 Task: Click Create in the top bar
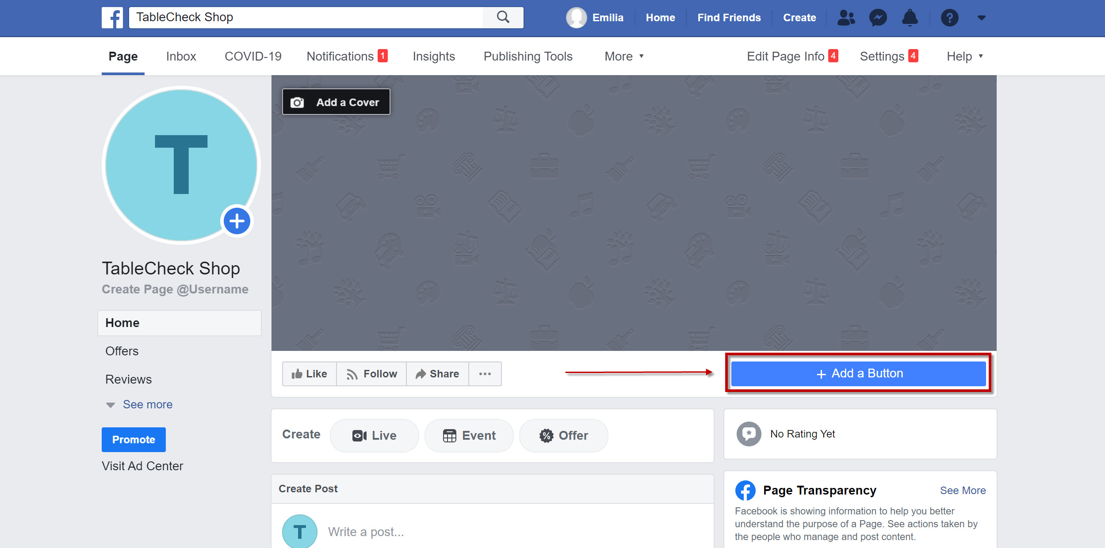tap(799, 18)
